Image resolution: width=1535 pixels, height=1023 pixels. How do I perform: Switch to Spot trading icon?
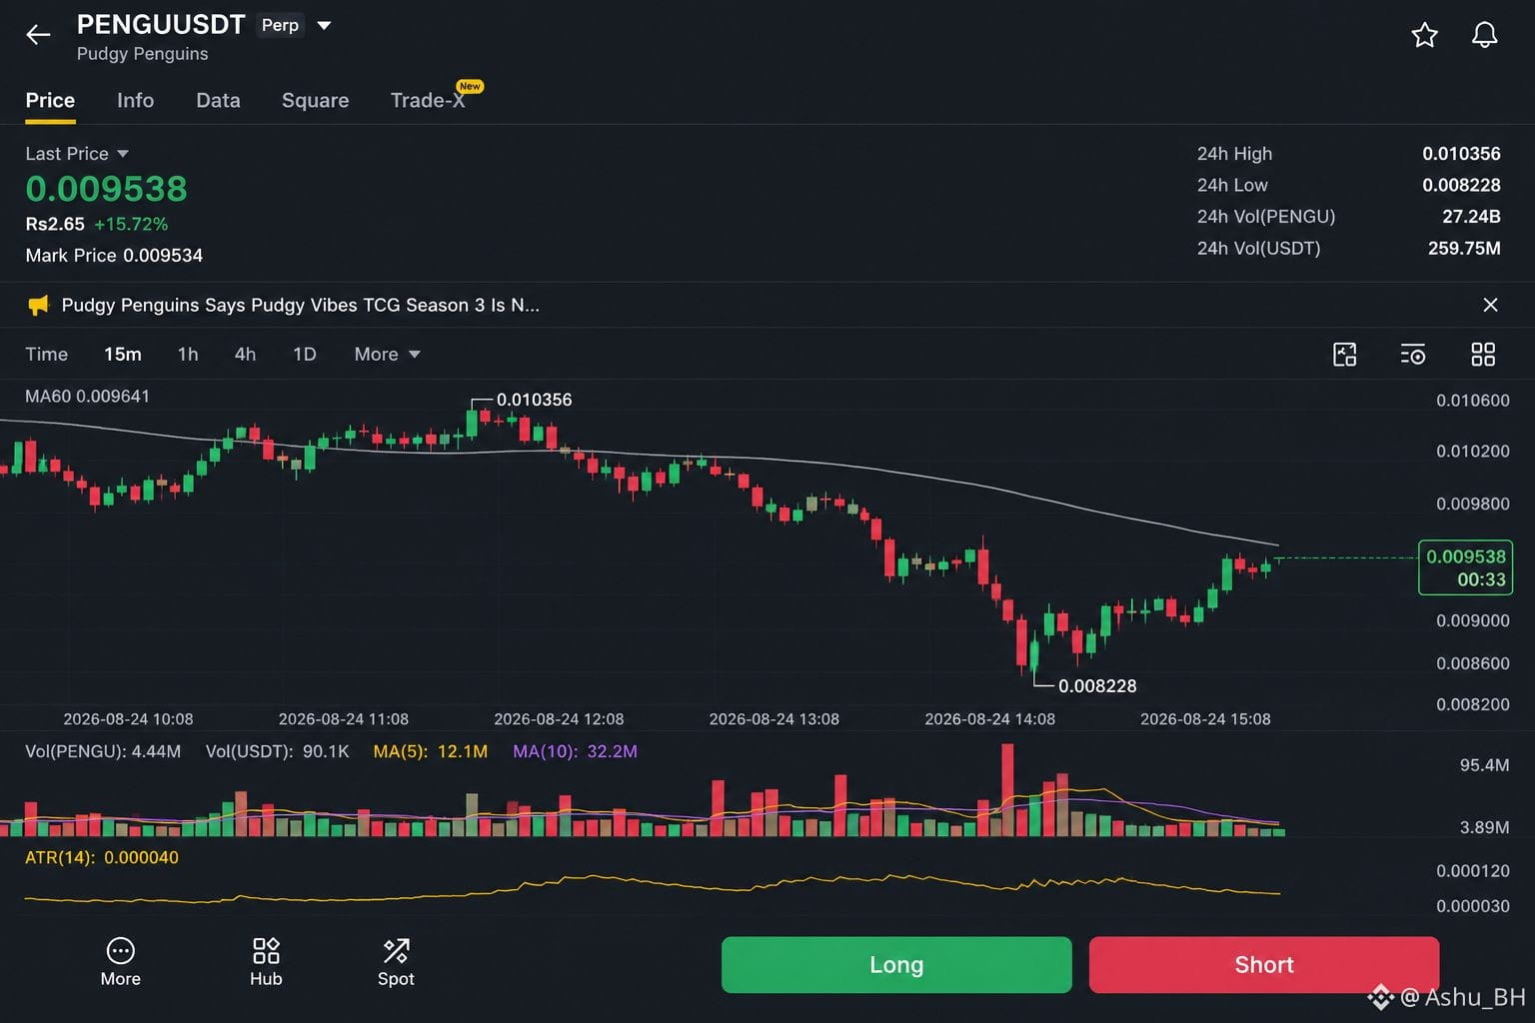396,950
